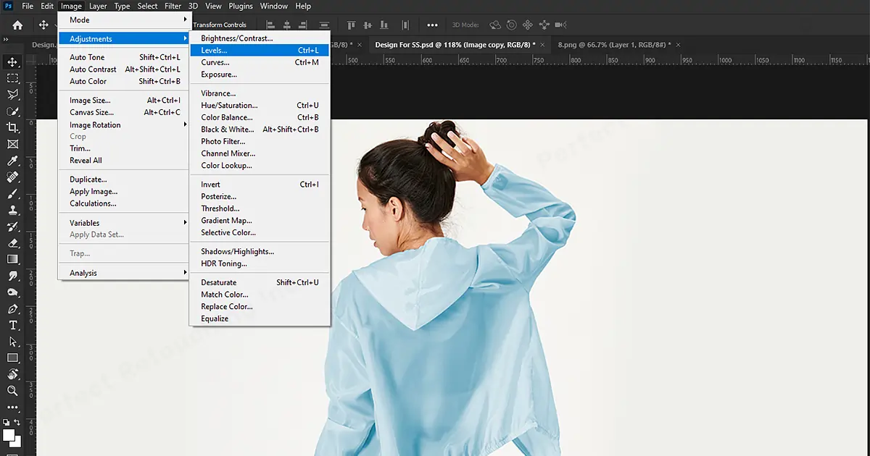Reset to default foreground/background colors
The width and height of the screenshot is (870, 456).
coord(7,421)
